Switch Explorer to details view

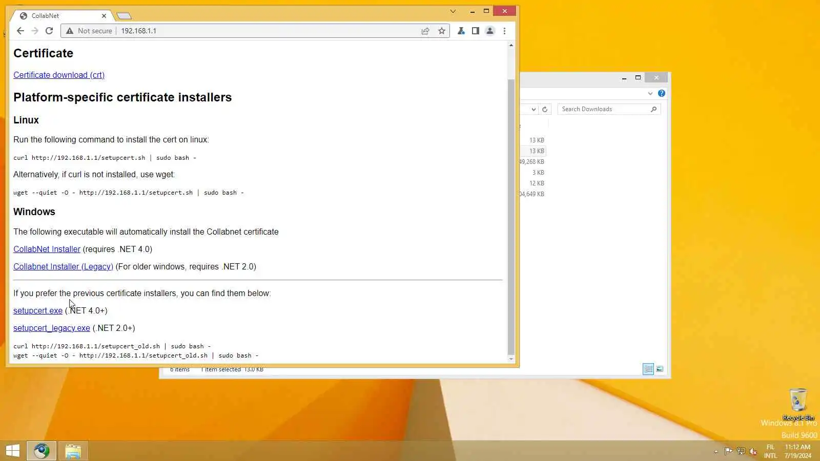[648, 369]
